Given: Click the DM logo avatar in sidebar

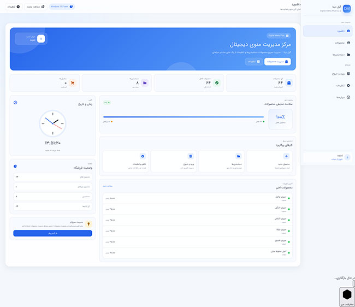Looking at the screenshot, I should [347, 9].
